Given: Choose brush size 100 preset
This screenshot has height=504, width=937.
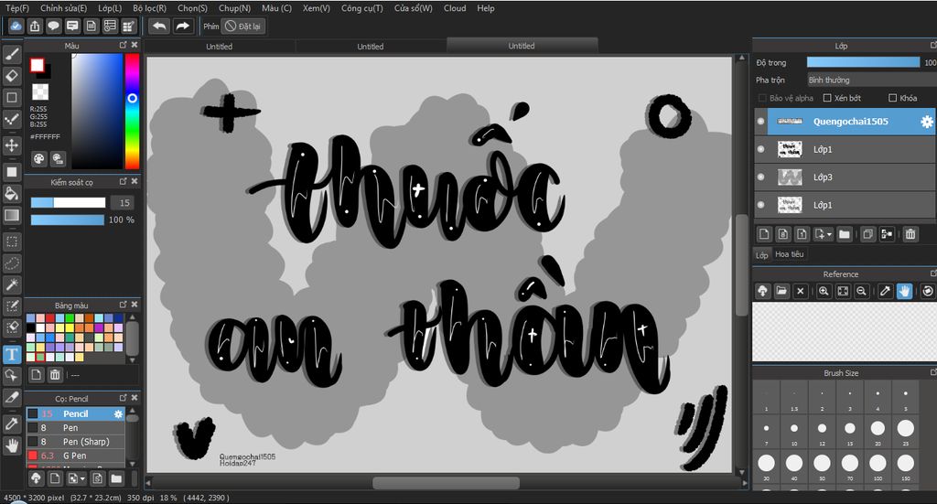Looking at the screenshot, I should [x=878, y=464].
